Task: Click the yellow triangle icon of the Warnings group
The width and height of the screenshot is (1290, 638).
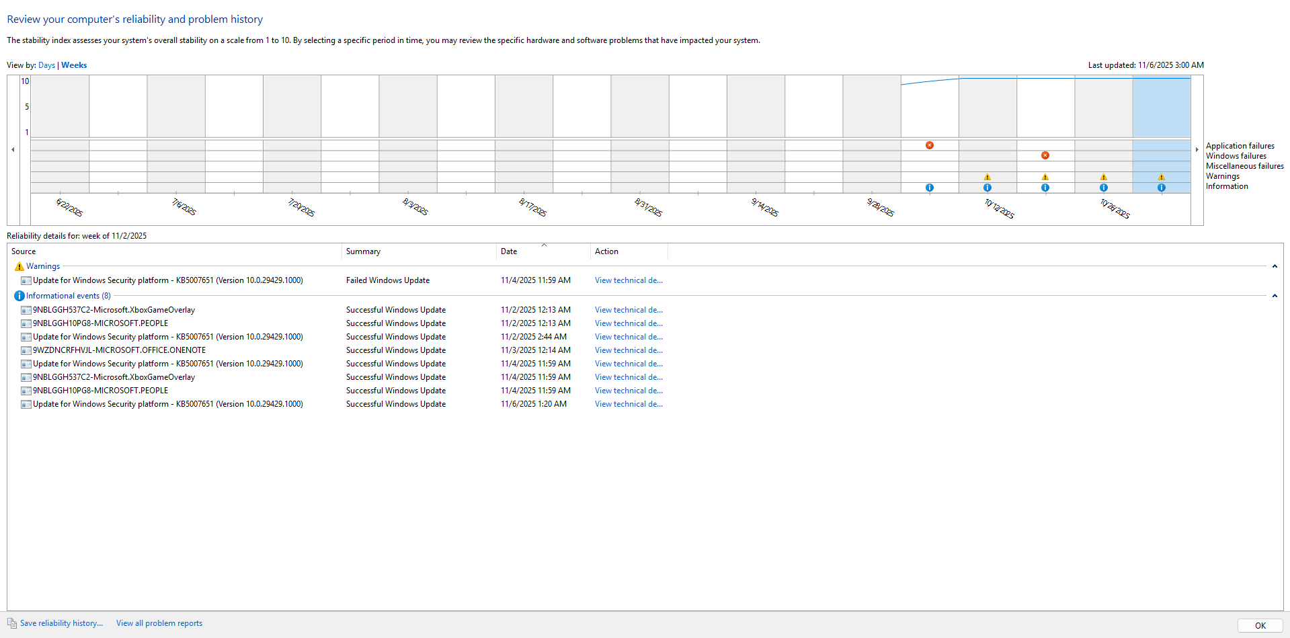Action: pyautogui.click(x=19, y=267)
